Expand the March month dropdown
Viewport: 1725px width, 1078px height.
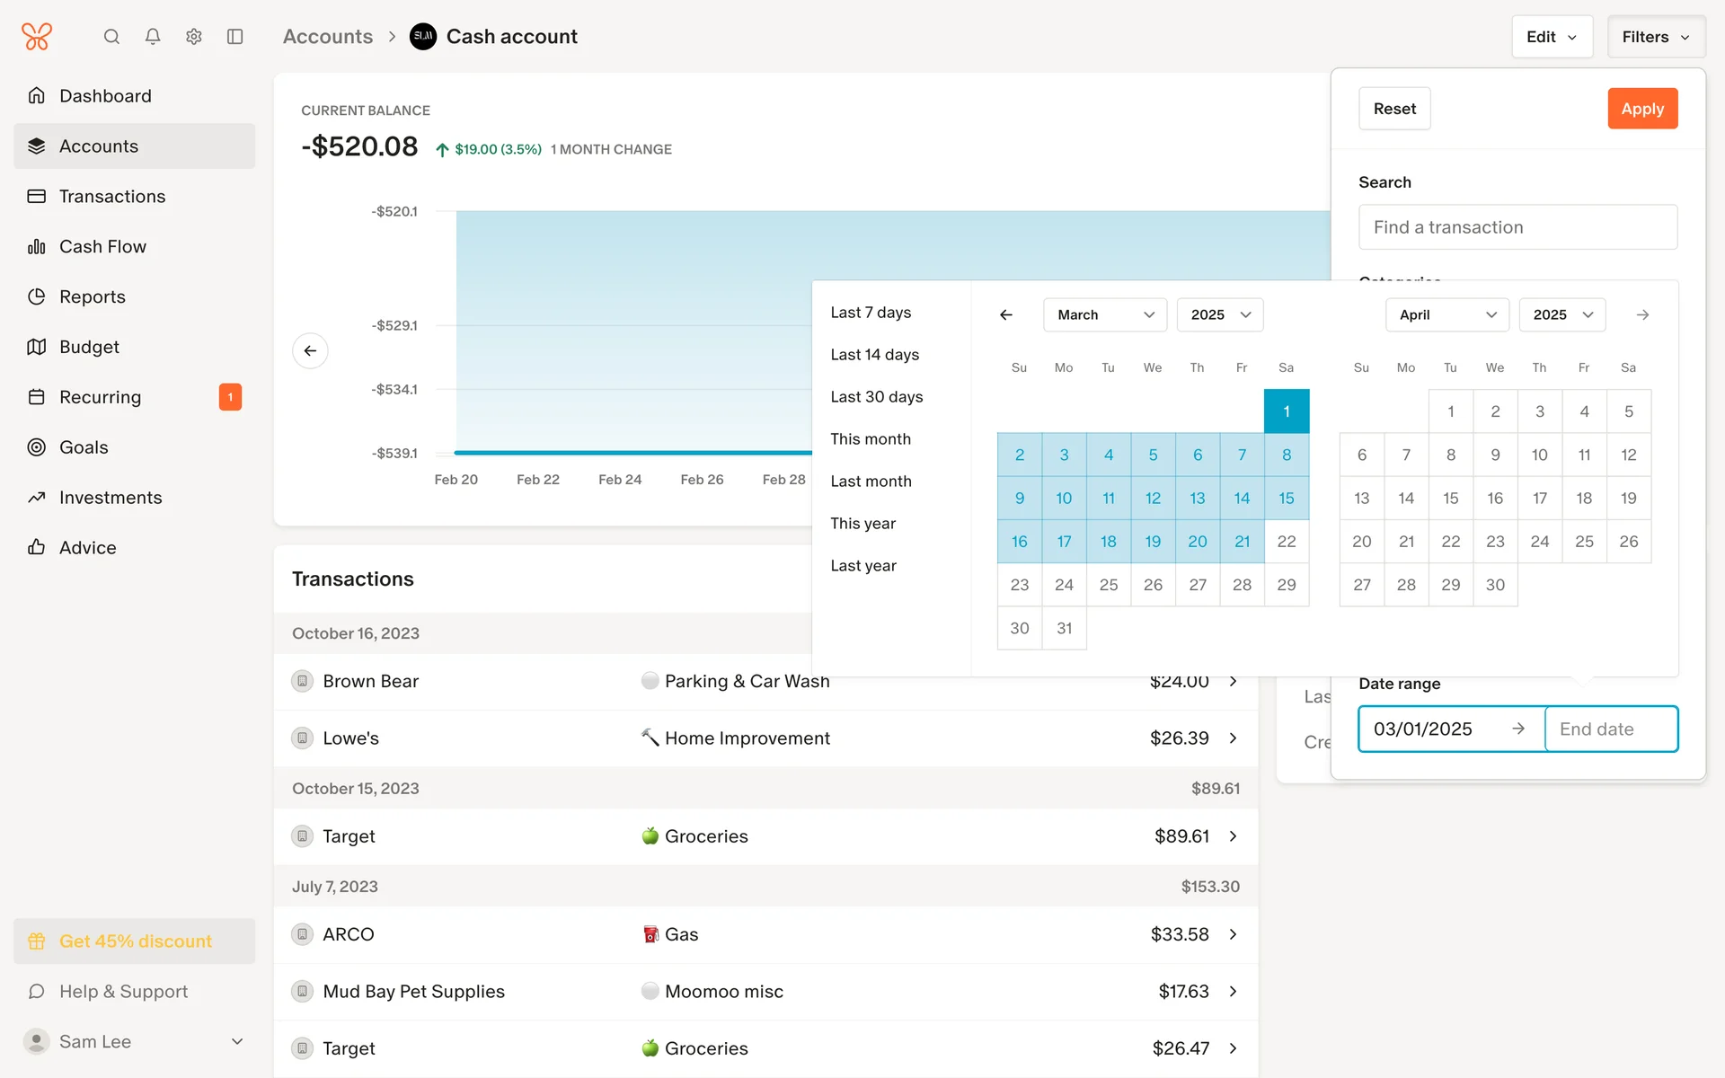tap(1104, 314)
